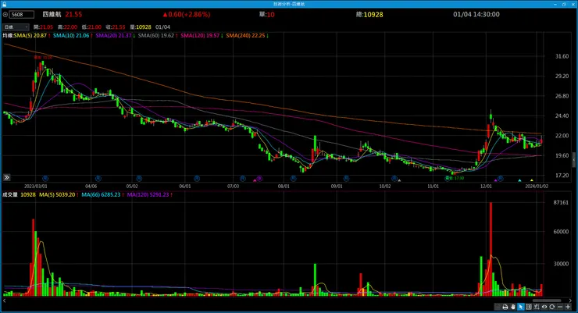Click the vertical splitter handle on right edge
Image resolution: width=578 pixels, height=313 pixels.
pyautogui.click(x=574, y=159)
